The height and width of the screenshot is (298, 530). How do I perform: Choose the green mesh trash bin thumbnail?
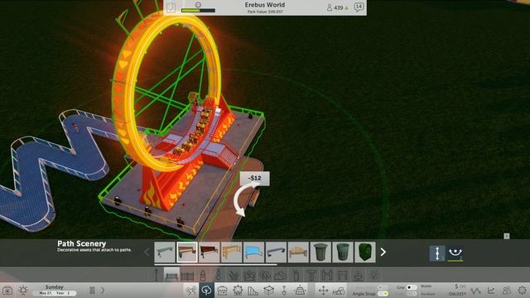tap(343, 252)
